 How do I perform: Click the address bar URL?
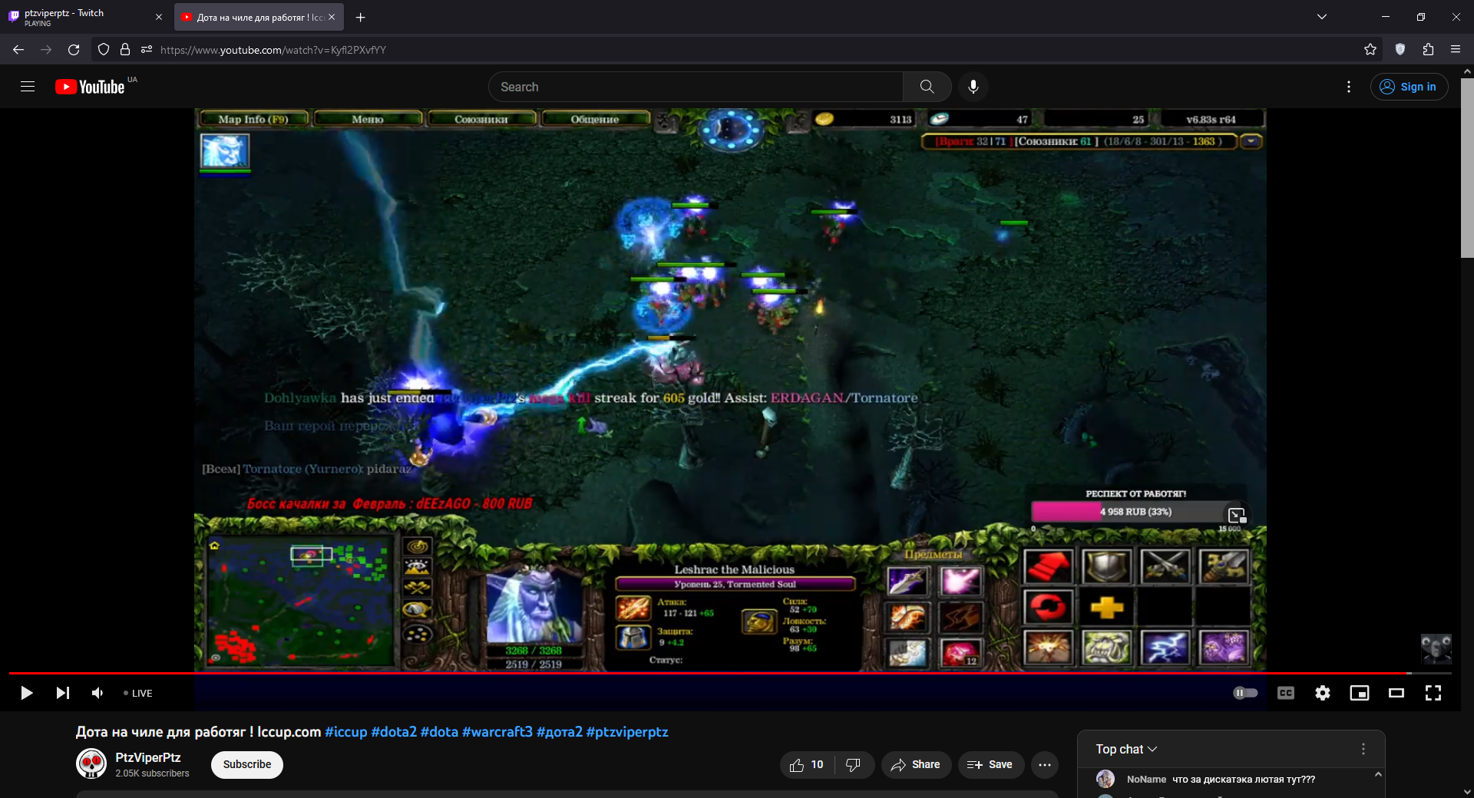[273, 50]
